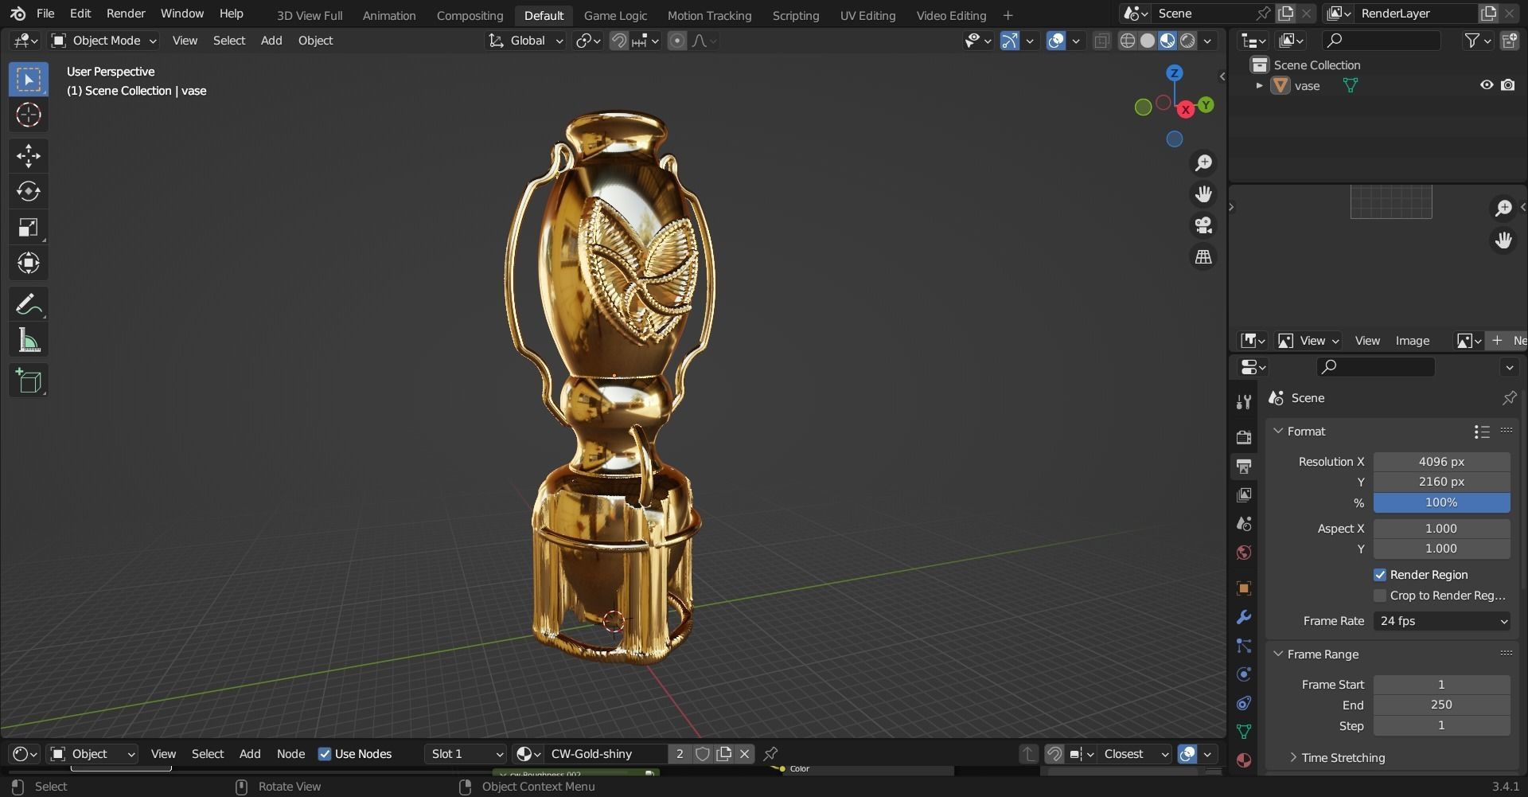
Task: Select the Measure tool
Action: 29,341
